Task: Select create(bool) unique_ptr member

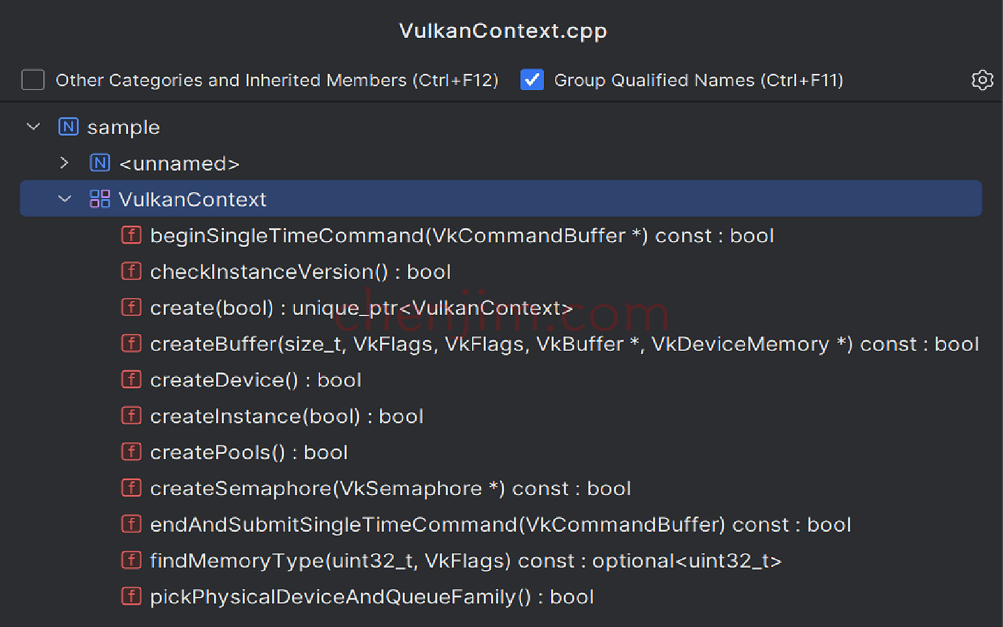Action: pos(361,308)
